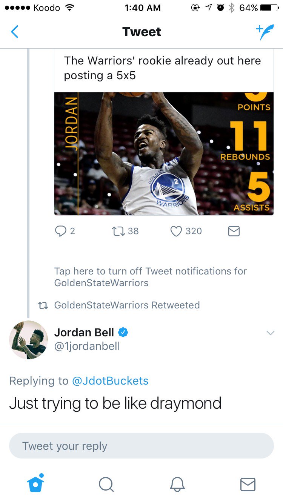Screen dimensions: 283x503
Task: Open the Notifications bell tab
Action: click(177, 484)
